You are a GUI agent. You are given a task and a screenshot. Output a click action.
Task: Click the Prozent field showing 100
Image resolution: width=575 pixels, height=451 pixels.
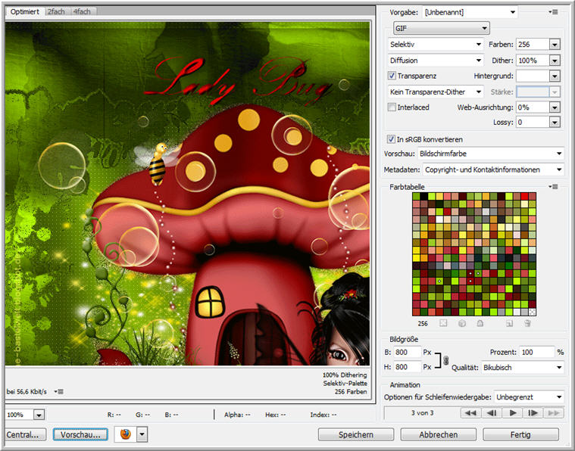[536, 352]
